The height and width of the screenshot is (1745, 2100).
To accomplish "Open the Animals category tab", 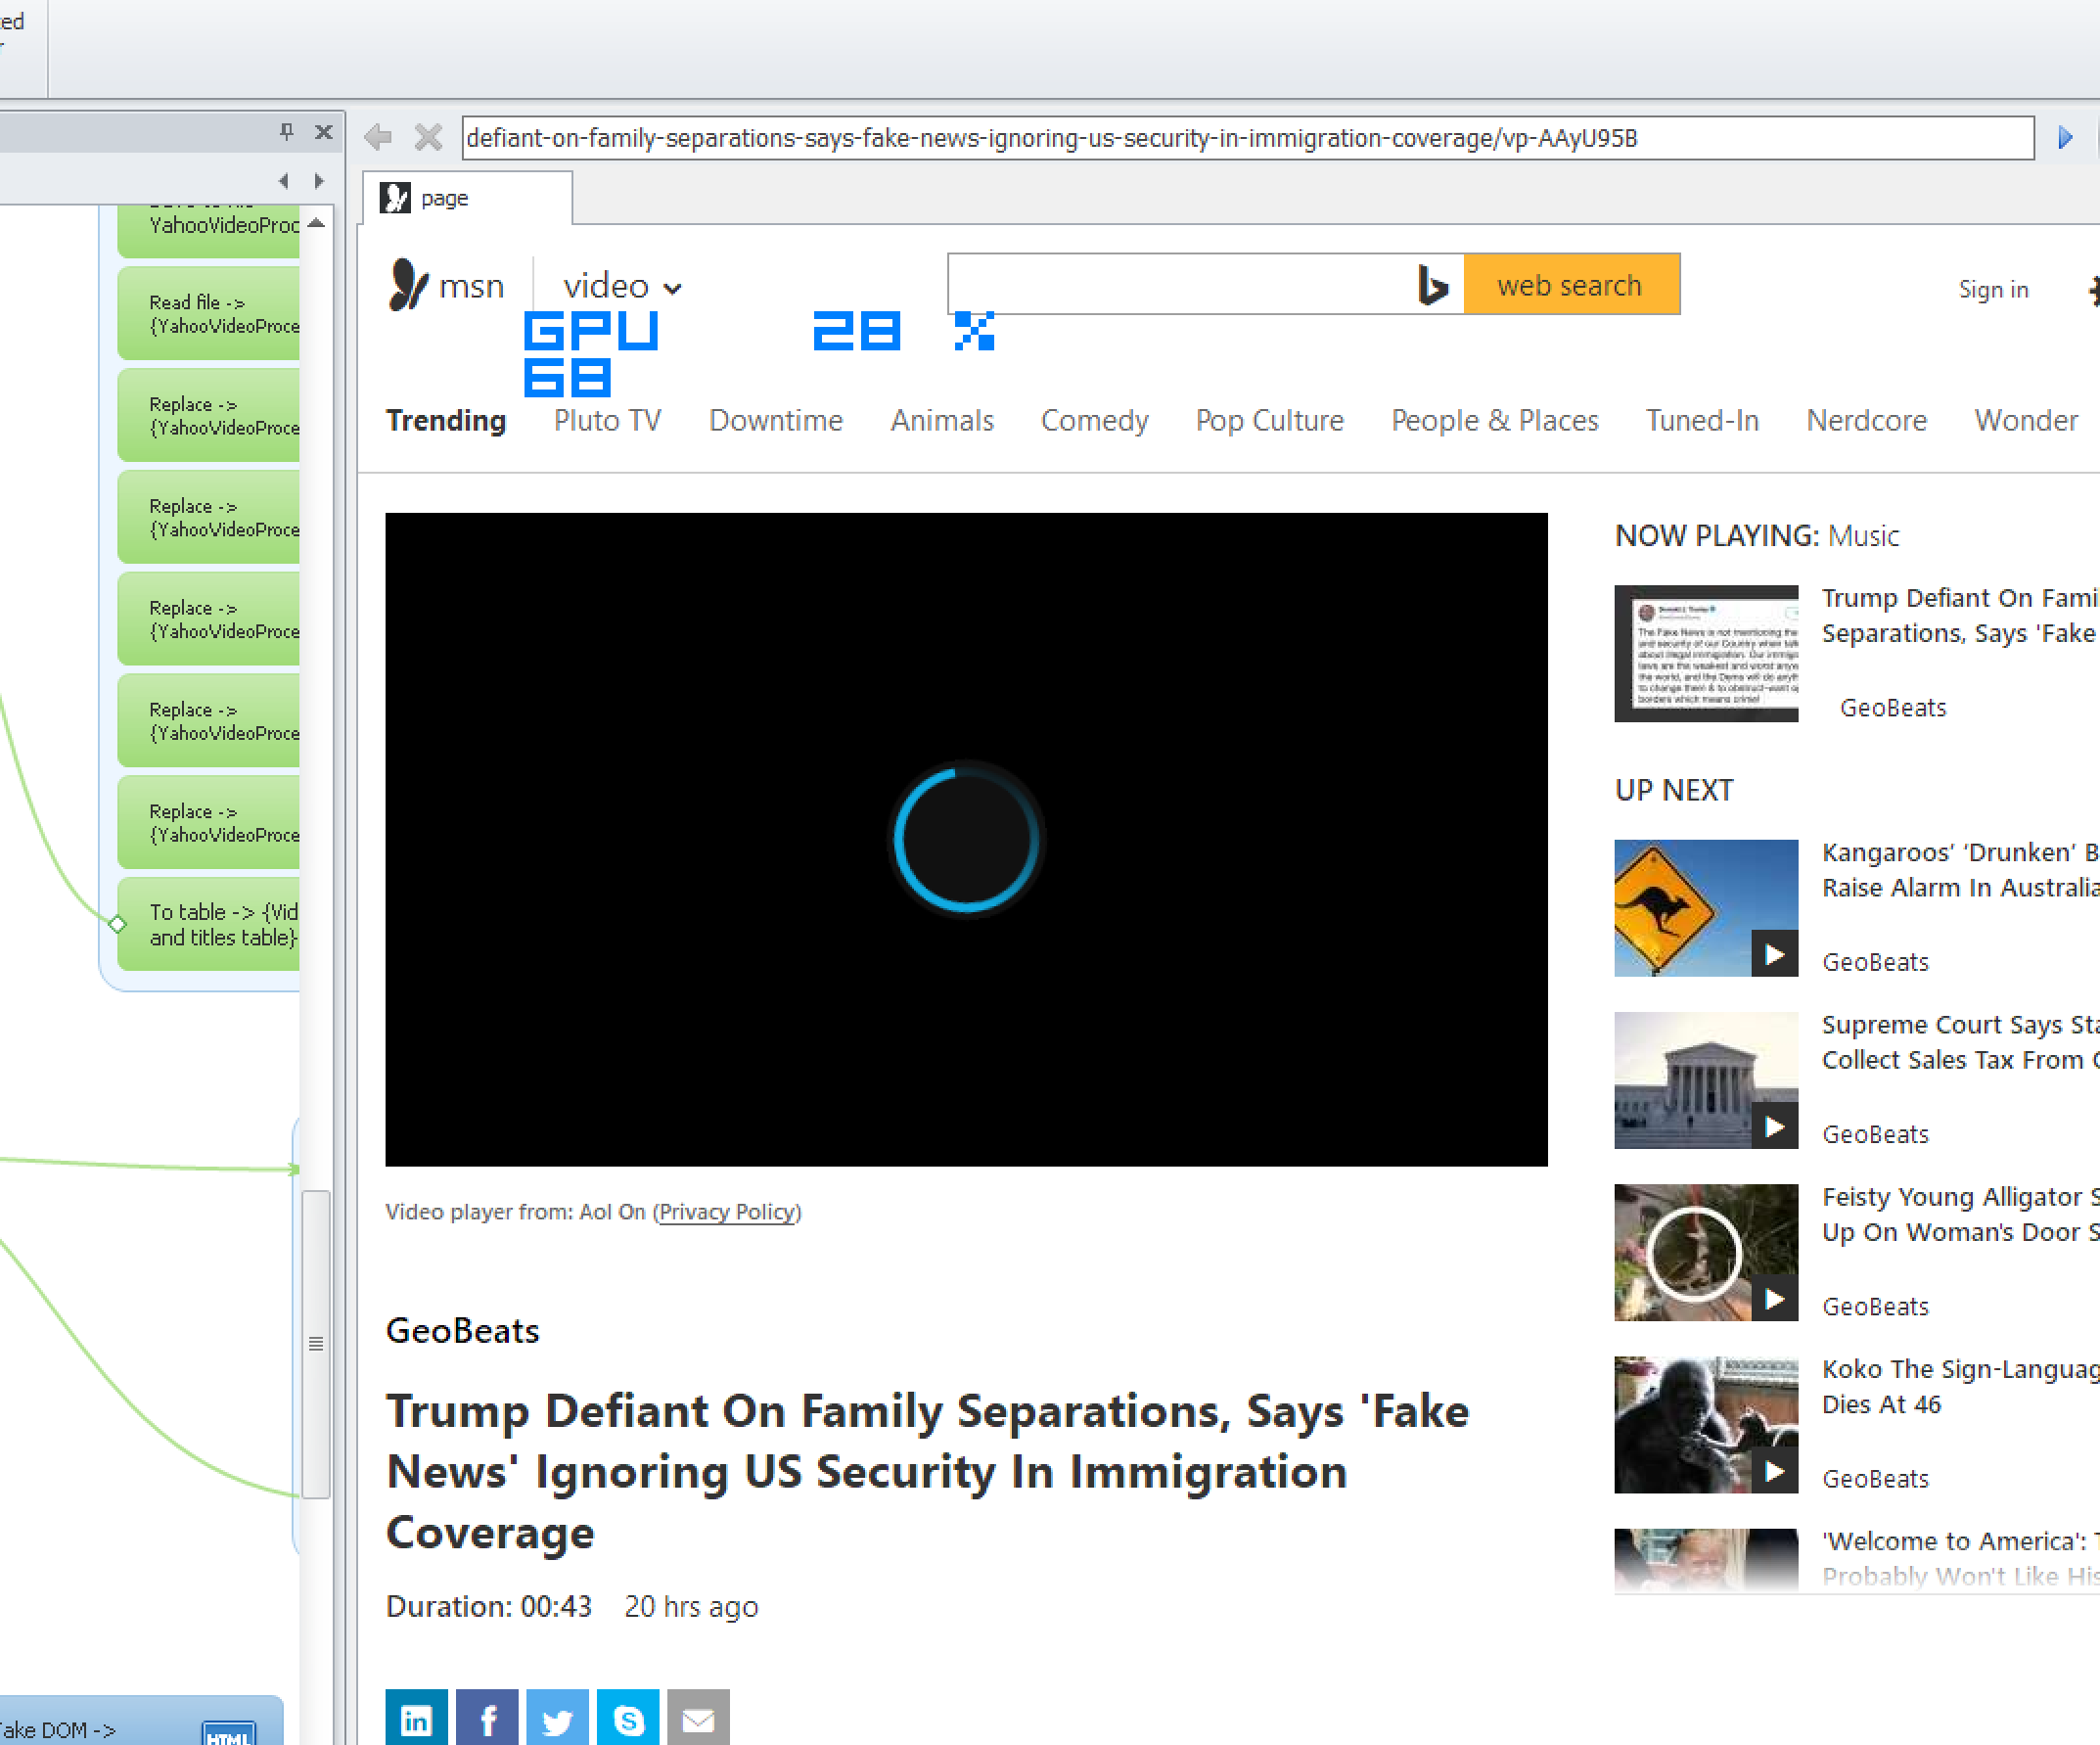I will pyautogui.click(x=942, y=421).
